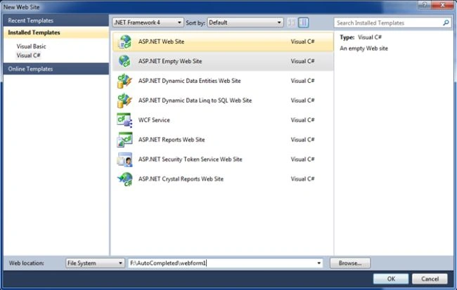Viewport: 457px width, 290px height.
Task: Click Visual C# label in WCF Service row
Action: 302,120
